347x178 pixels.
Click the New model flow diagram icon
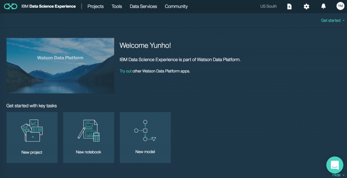(x=145, y=130)
